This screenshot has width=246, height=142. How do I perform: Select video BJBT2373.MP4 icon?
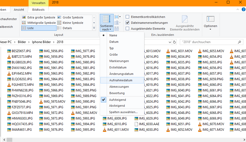click(9, 57)
